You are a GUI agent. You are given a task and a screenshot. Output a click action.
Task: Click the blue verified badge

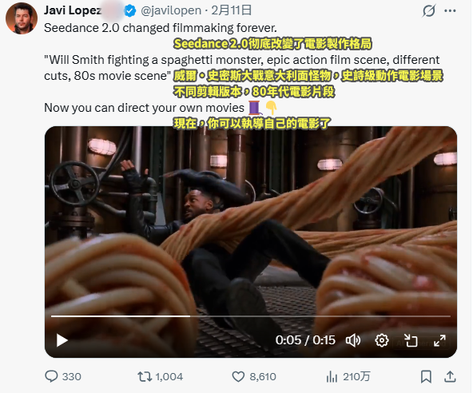130,11
